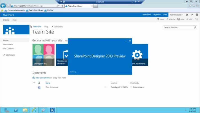Click the FOLLOW button

click(x=171, y=19)
